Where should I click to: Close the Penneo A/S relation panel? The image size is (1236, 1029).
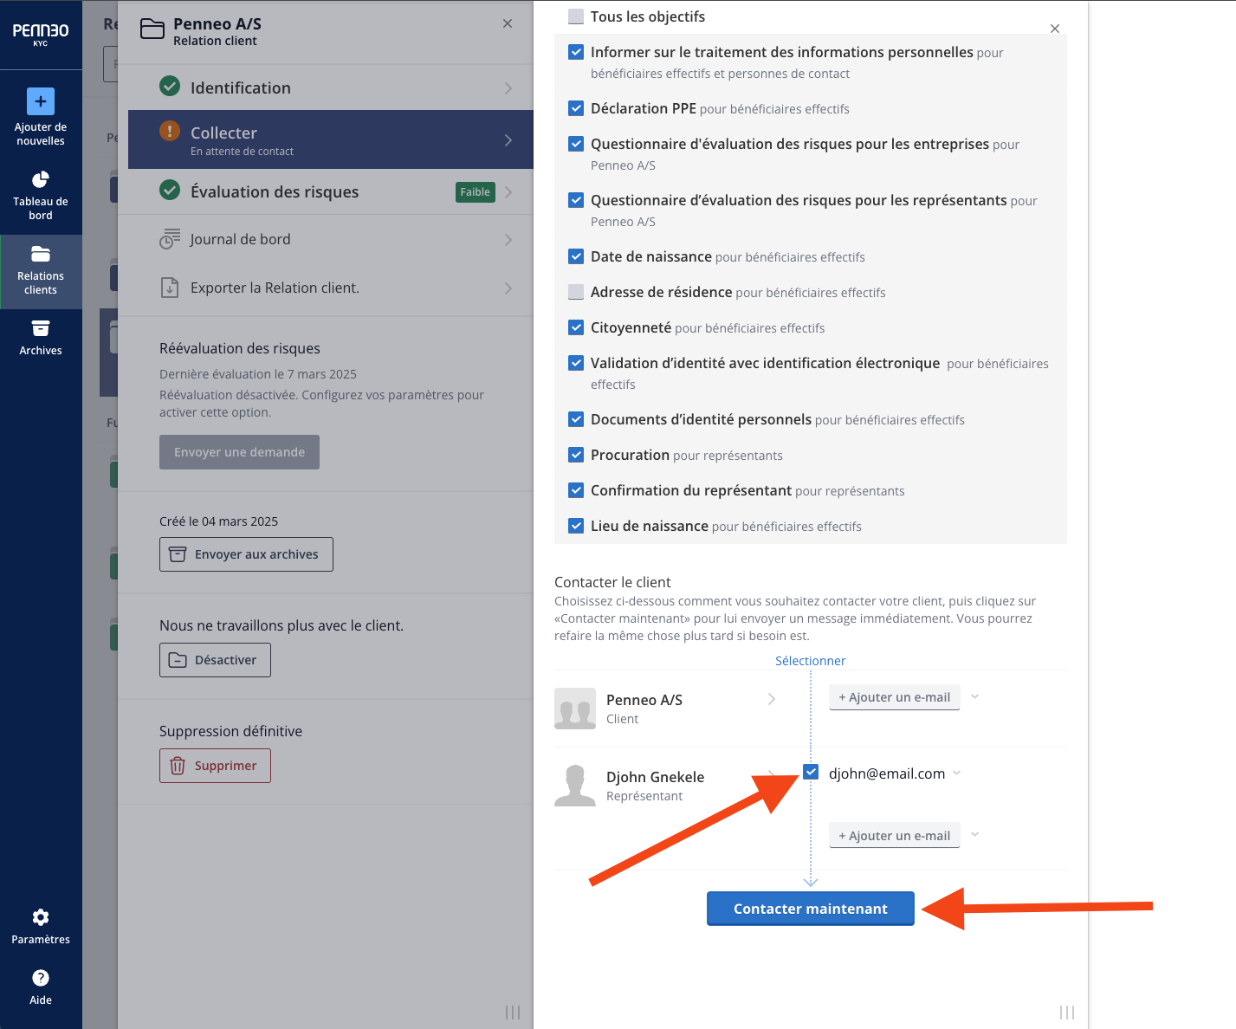pos(508,23)
